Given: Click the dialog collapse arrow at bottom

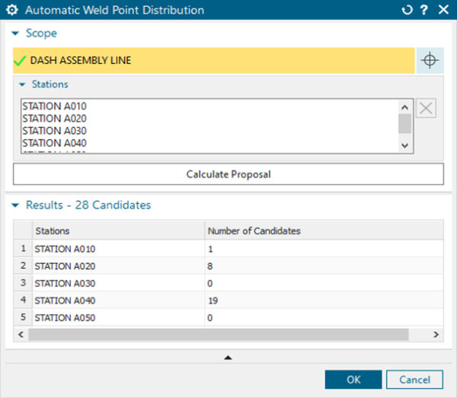Looking at the screenshot, I should click(x=228, y=357).
